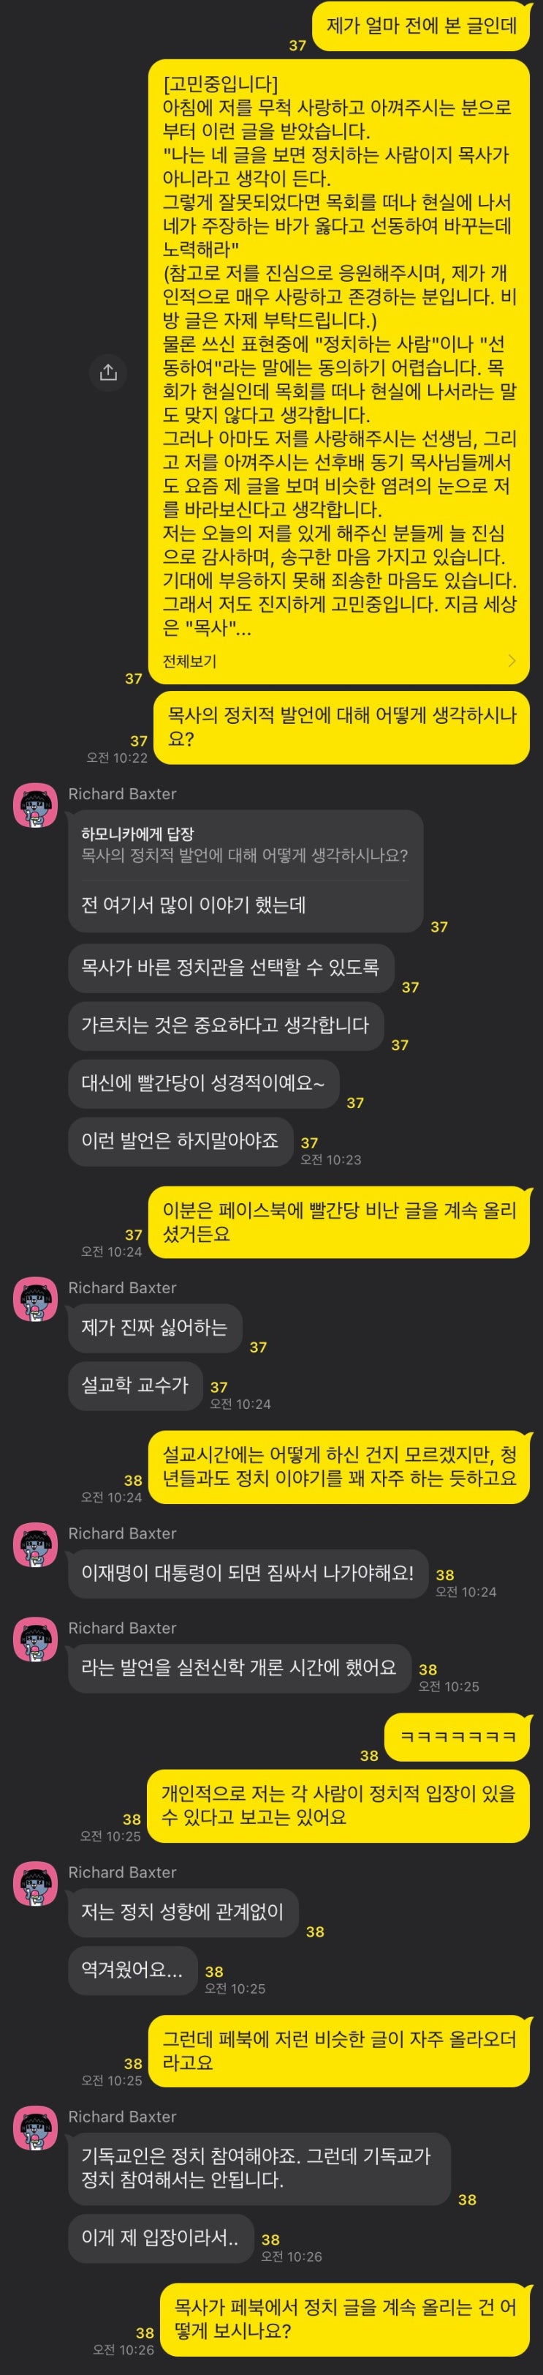Tap Richard Baxter's avatar next to 이재명이 대통령이 message
This screenshot has width=543, height=2375.
pos(36,1544)
